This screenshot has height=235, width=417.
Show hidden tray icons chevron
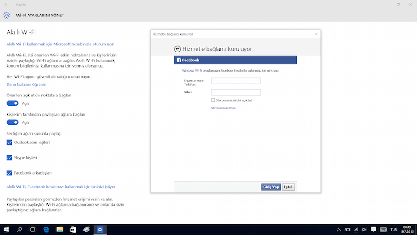[x=338, y=229]
